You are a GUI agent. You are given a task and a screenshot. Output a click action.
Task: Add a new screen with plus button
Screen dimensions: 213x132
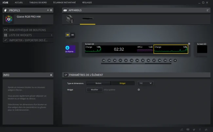click(x=175, y=60)
